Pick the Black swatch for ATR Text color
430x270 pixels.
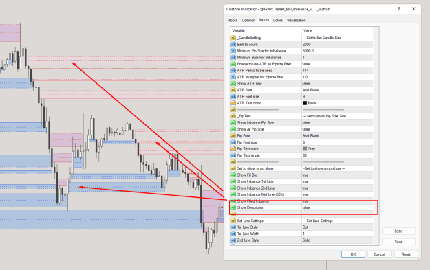pyautogui.click(x=305, y=103)
